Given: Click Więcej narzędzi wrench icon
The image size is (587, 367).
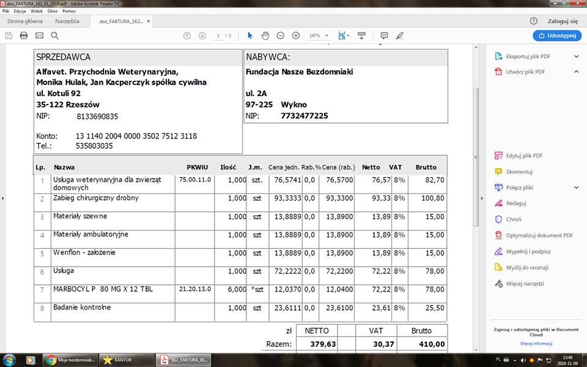Looking at the screenshot, I should pyautogui.click(x=498, y=283).
